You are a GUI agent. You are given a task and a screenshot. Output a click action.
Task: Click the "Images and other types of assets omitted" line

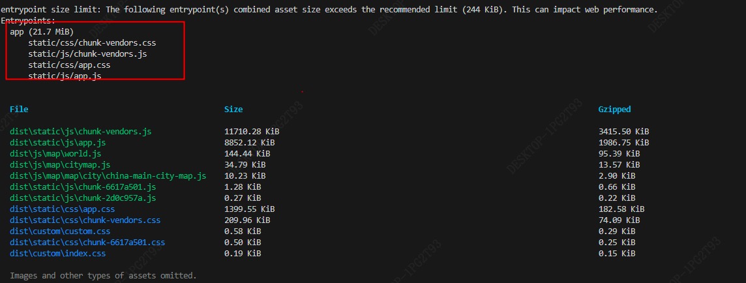103,276
